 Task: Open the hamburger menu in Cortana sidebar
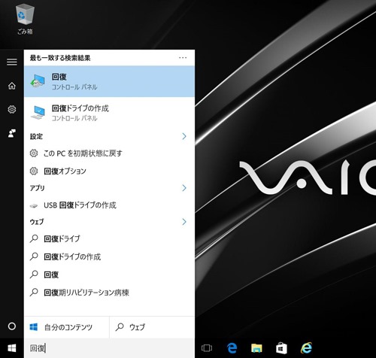12,62
